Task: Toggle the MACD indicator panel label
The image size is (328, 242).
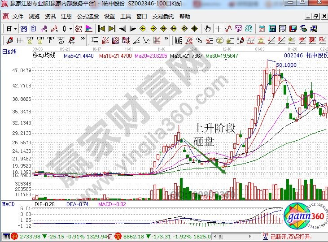Action: [9, 204]
